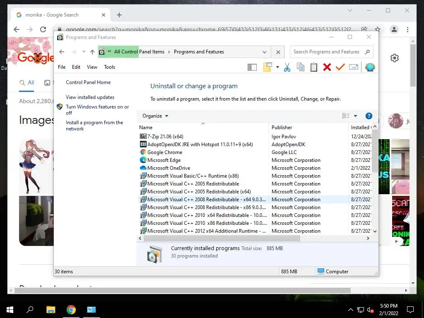Sort by the Installed On column header
The image size is (424, 318).
(x=360, y=128)
